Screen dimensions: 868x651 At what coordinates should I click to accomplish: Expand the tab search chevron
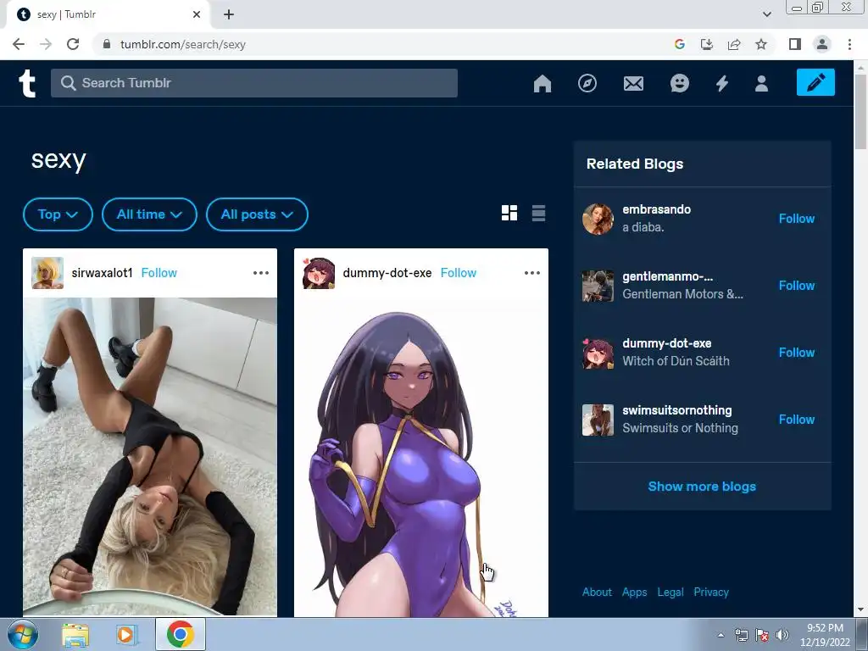coord(766,14)
